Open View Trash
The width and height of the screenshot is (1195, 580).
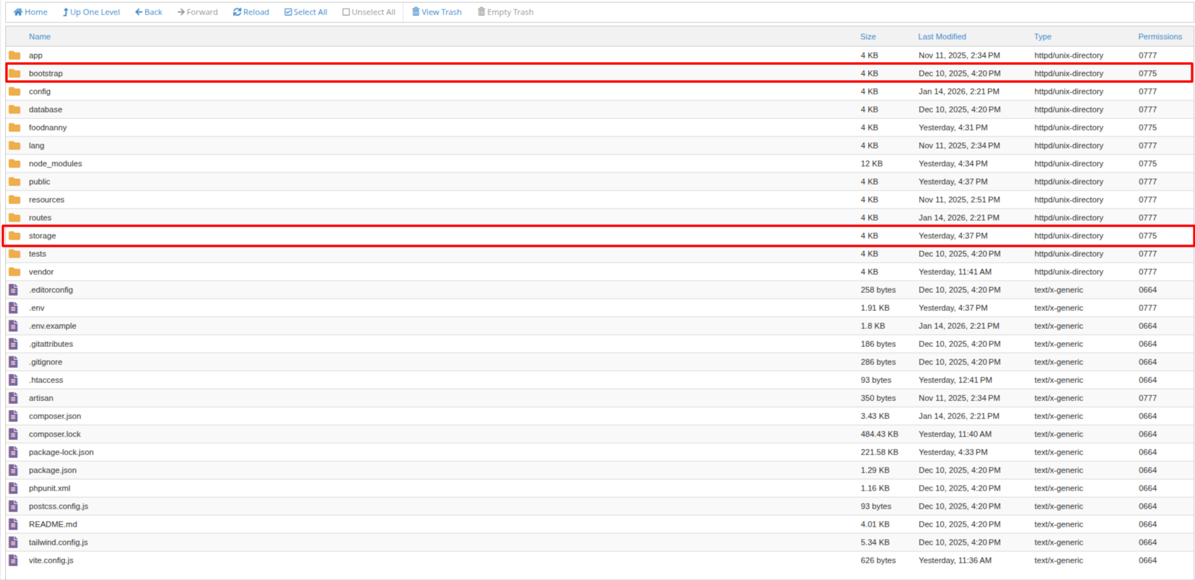(x=437, y=12)
